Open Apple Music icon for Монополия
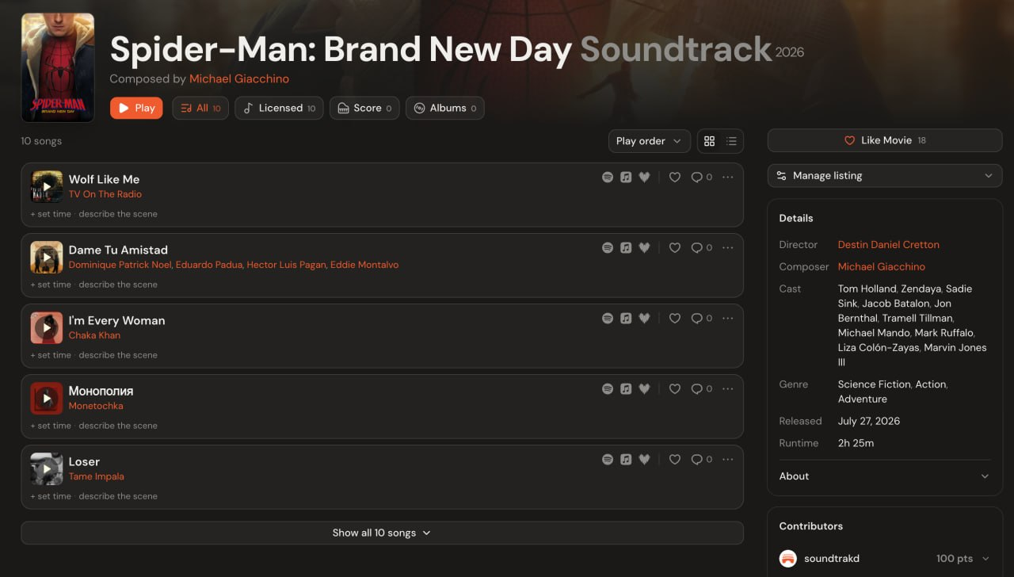This screenshot has height=577, width=1014. point(626,389)
